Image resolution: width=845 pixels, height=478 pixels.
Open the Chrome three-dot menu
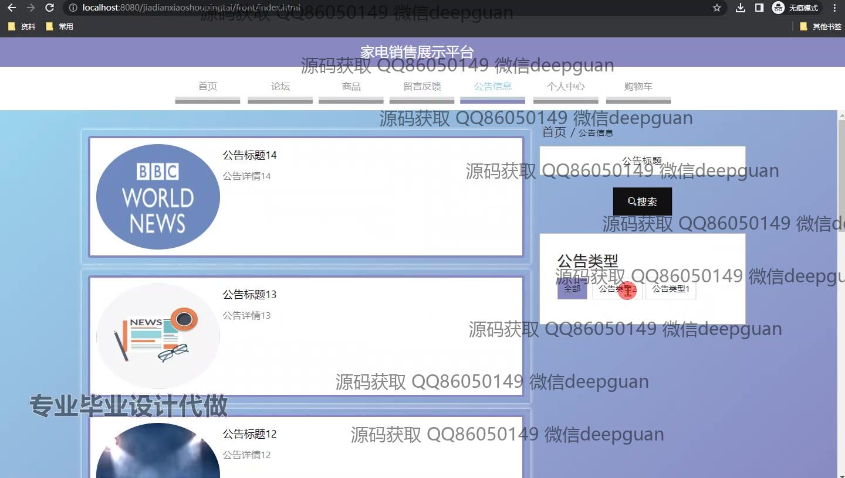click(834, 8)
